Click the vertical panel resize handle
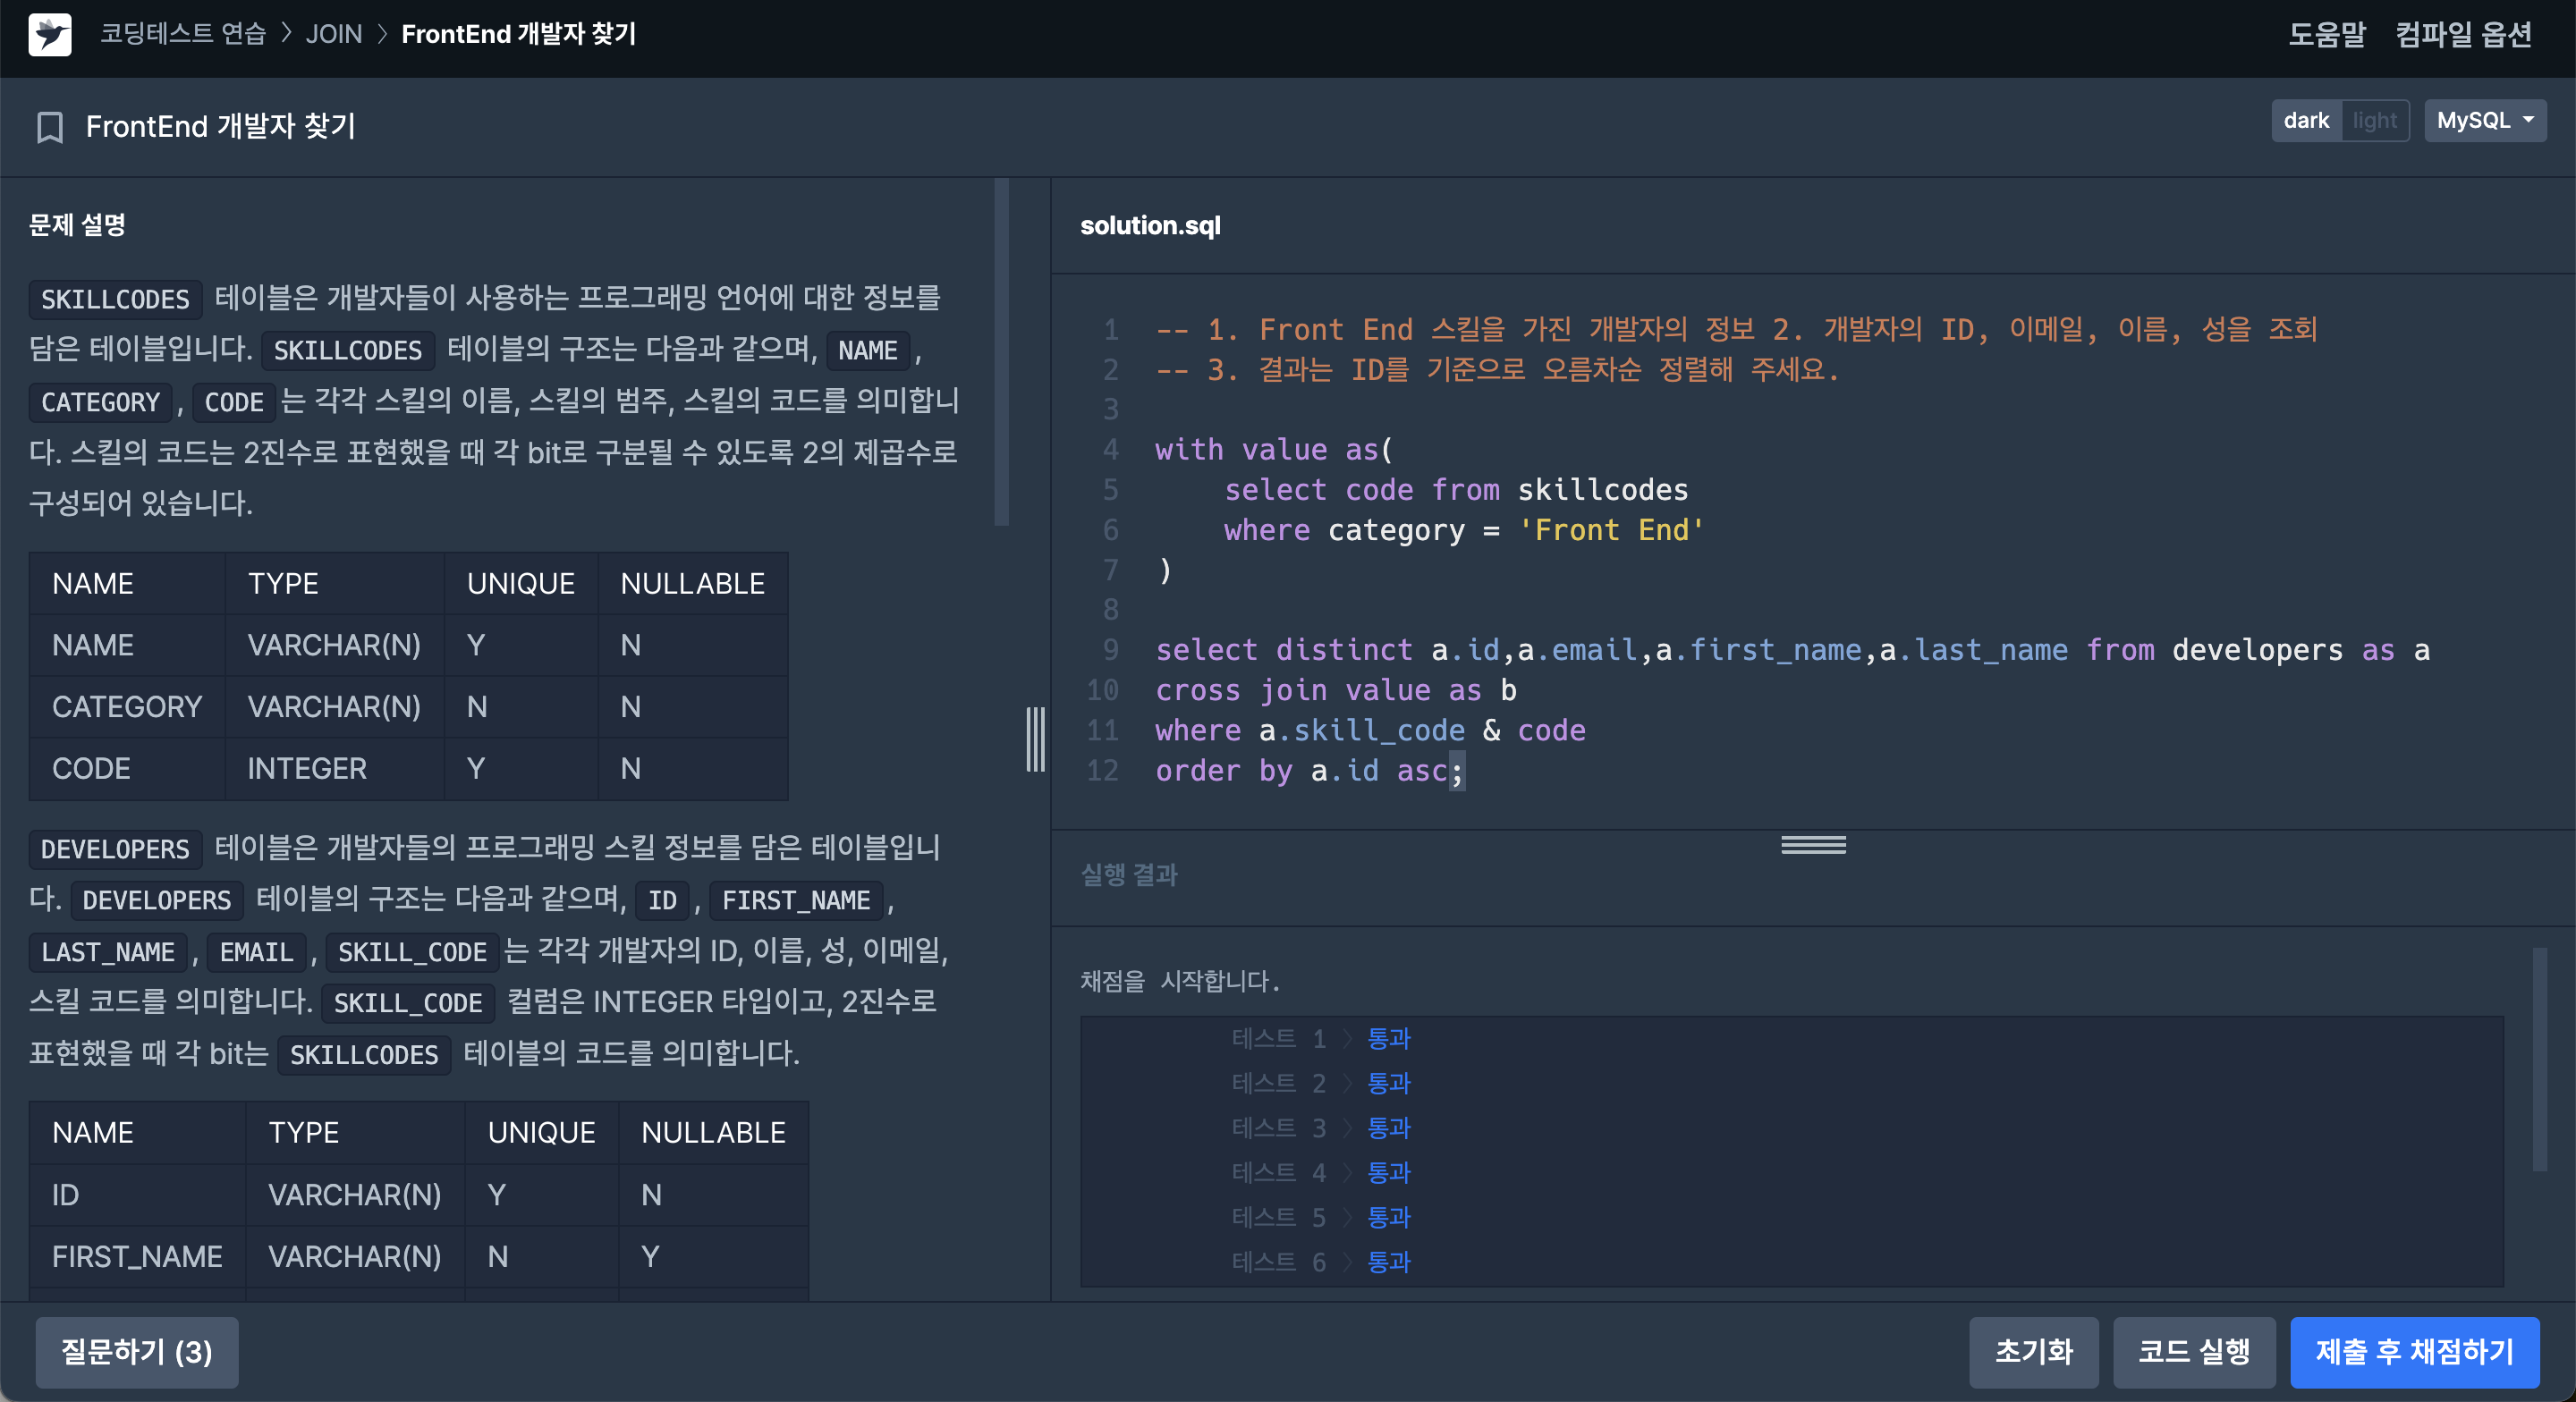The height and width of the screenshot is (1402, 2576). pos(1035,739)
